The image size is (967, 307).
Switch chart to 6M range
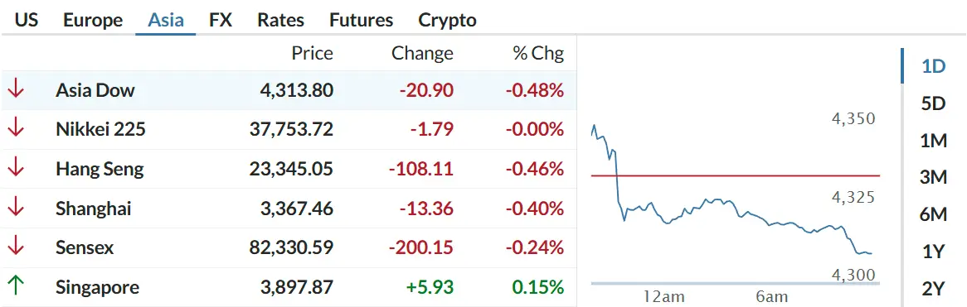933,214
